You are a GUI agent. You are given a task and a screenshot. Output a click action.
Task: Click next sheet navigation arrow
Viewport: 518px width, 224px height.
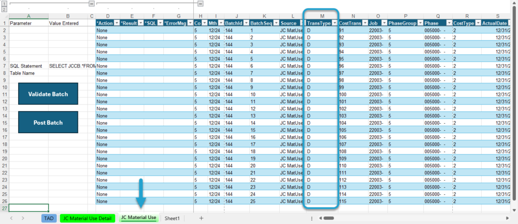(x=23, y=218)
